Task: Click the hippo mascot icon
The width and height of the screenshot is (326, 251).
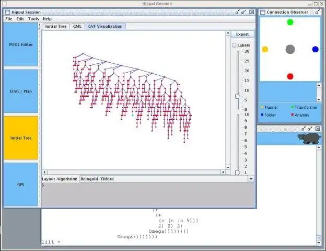Action: [x=309, y=139]
